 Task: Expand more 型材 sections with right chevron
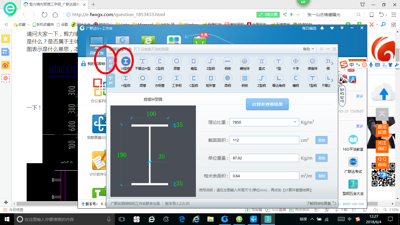pos(332,80)
